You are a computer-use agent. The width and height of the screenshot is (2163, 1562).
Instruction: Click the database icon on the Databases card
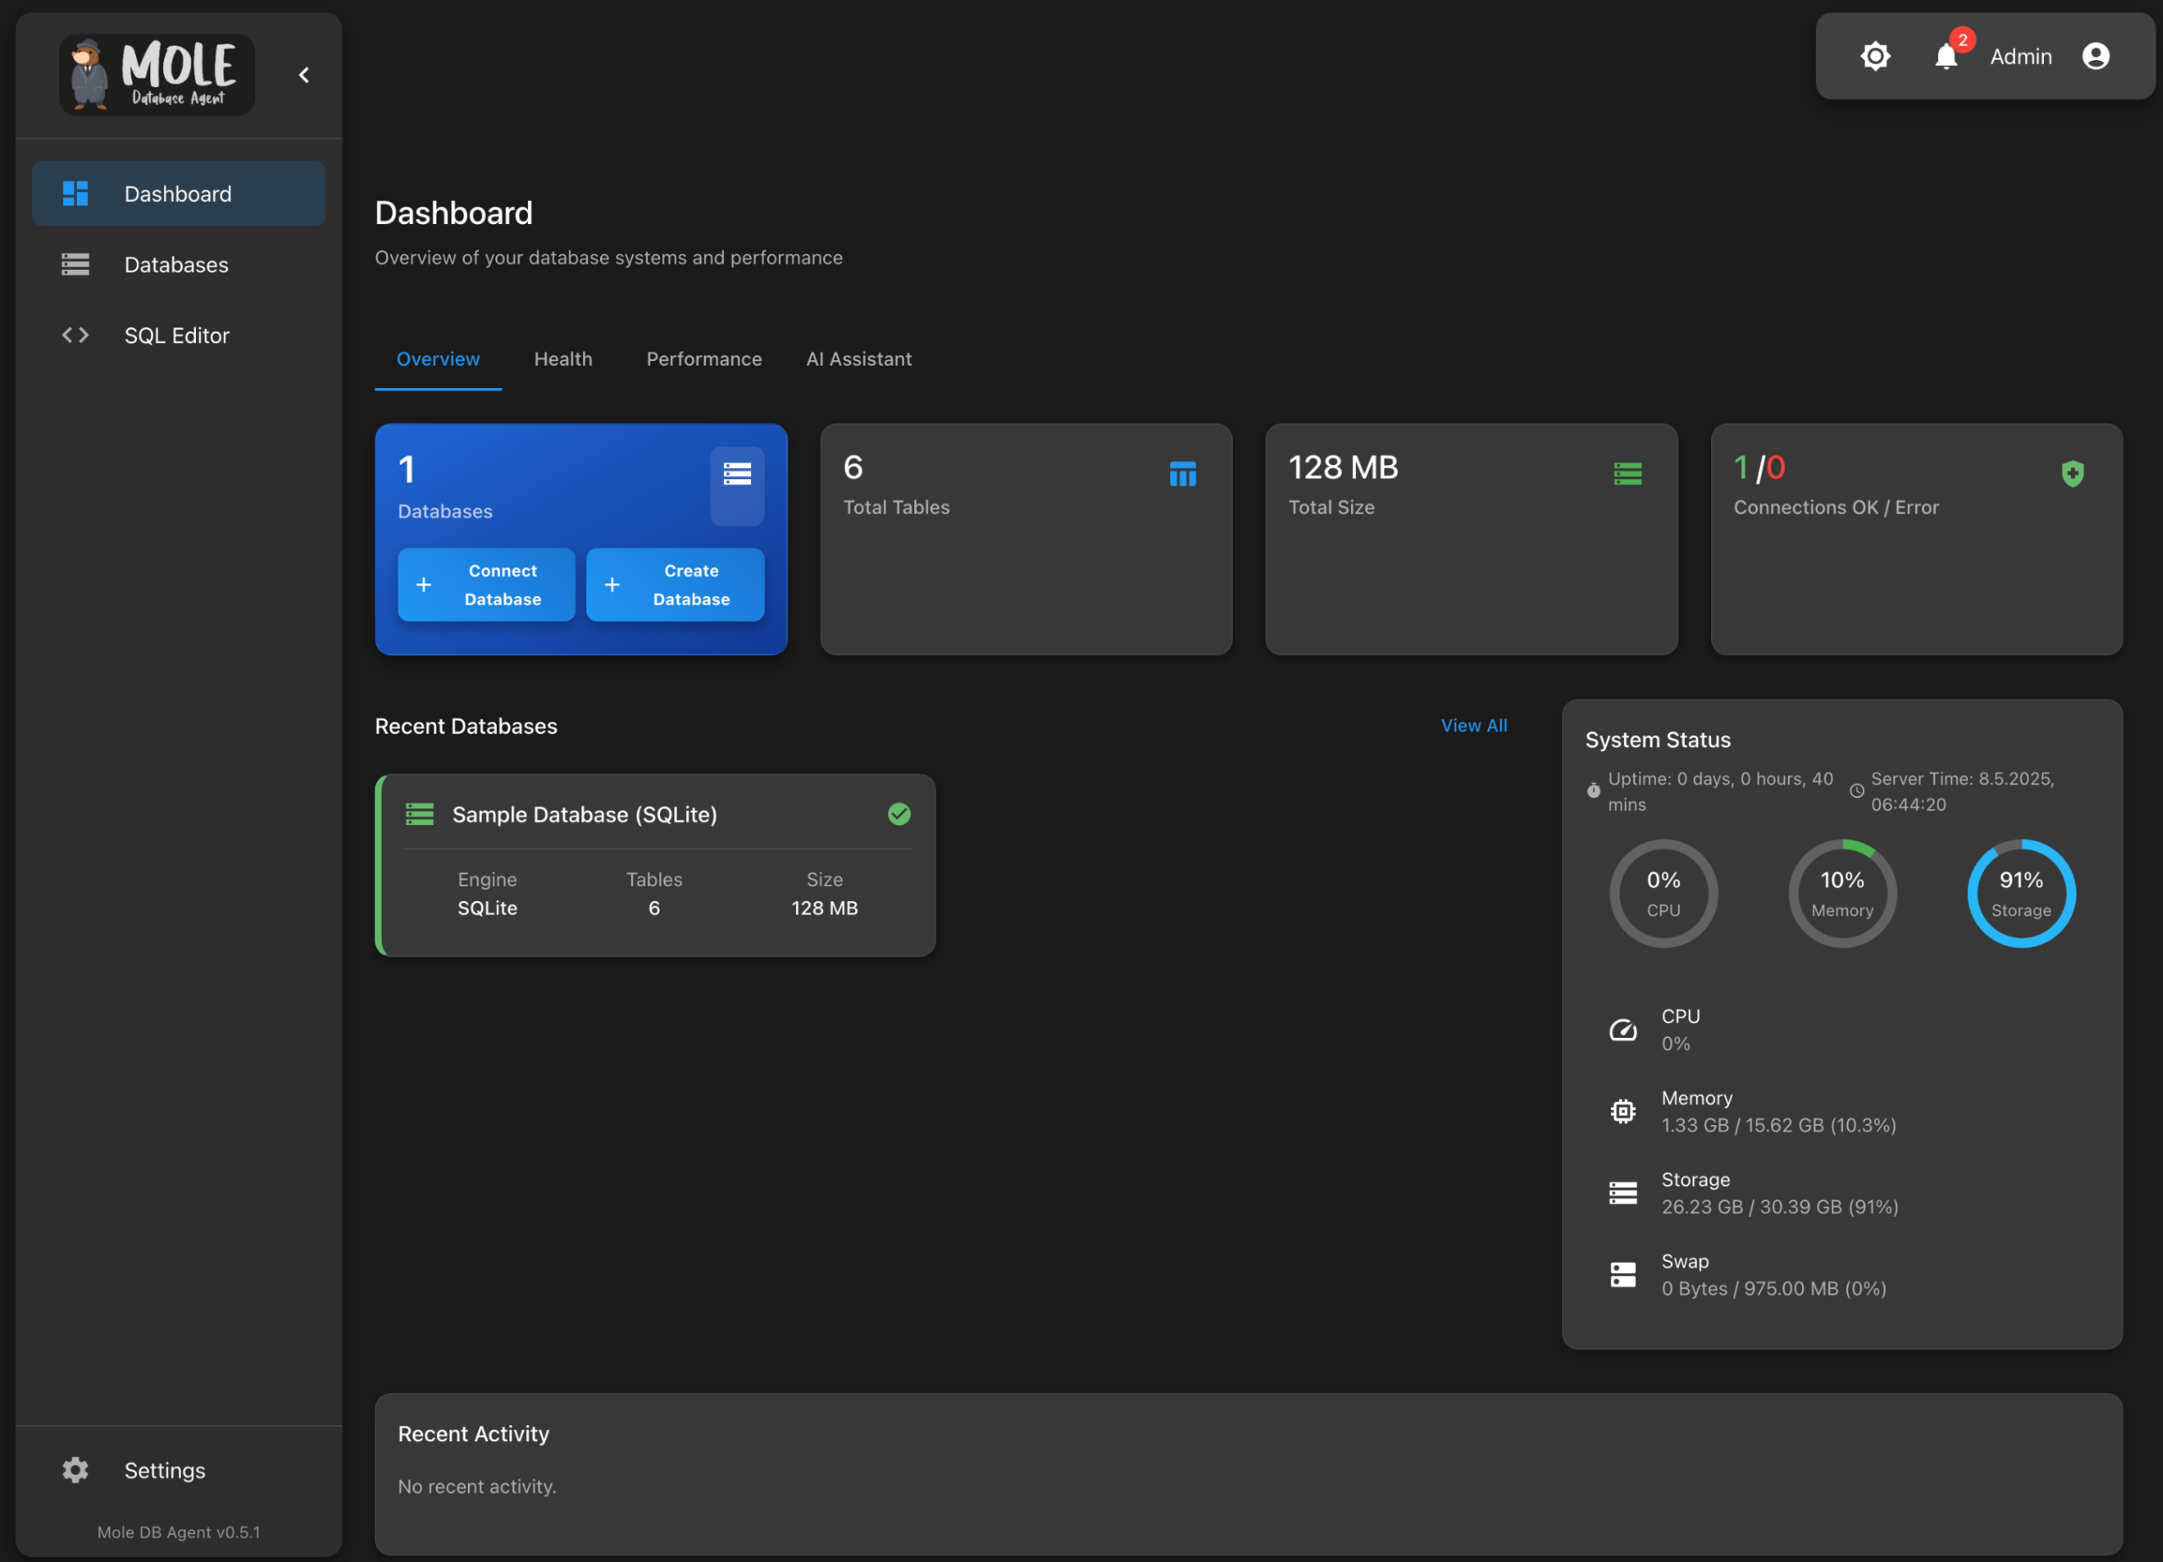(736, 474)
